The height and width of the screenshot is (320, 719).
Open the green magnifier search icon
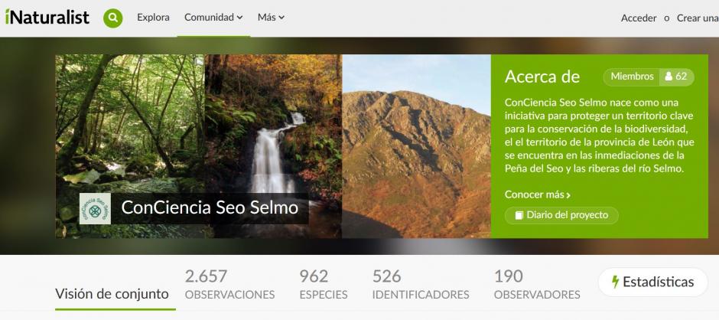(x=112, y=18)
